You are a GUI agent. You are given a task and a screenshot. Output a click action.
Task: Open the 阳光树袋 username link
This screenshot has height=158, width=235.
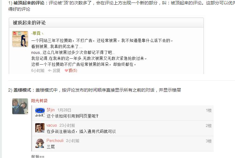click(x=39, y=101)
